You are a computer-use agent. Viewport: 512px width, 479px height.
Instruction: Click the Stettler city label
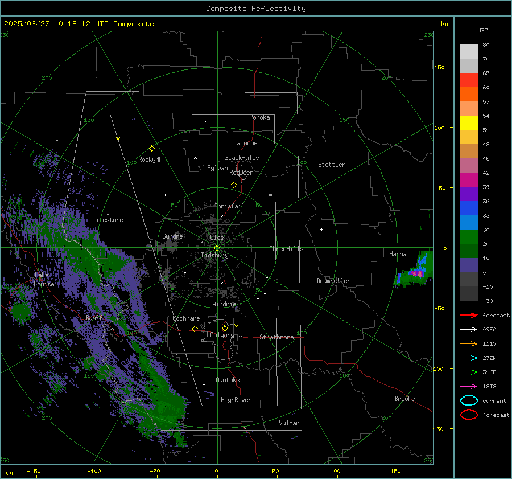pos(332,165)
